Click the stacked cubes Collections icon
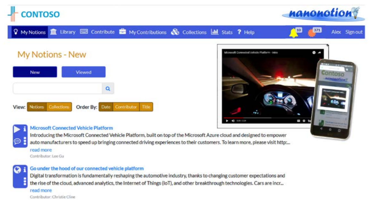378x210 pixels. [x=175, y=32]
